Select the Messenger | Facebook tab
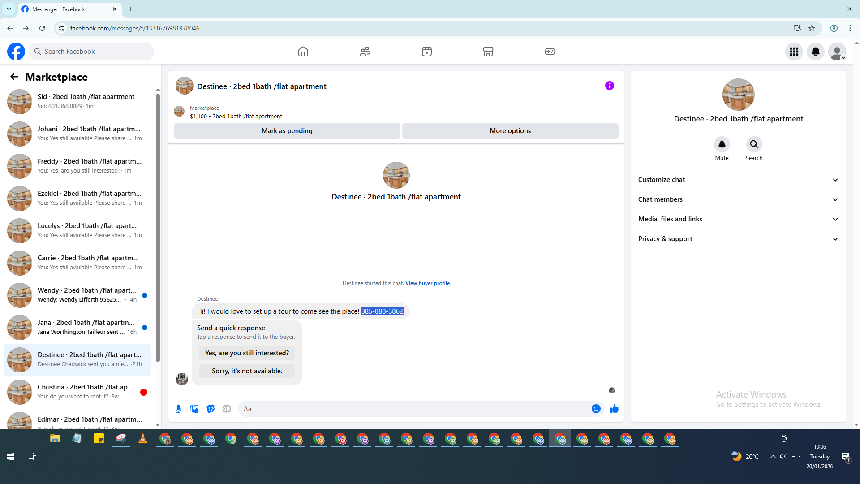This screenshot has height=484, width=860. pos(69,9)
